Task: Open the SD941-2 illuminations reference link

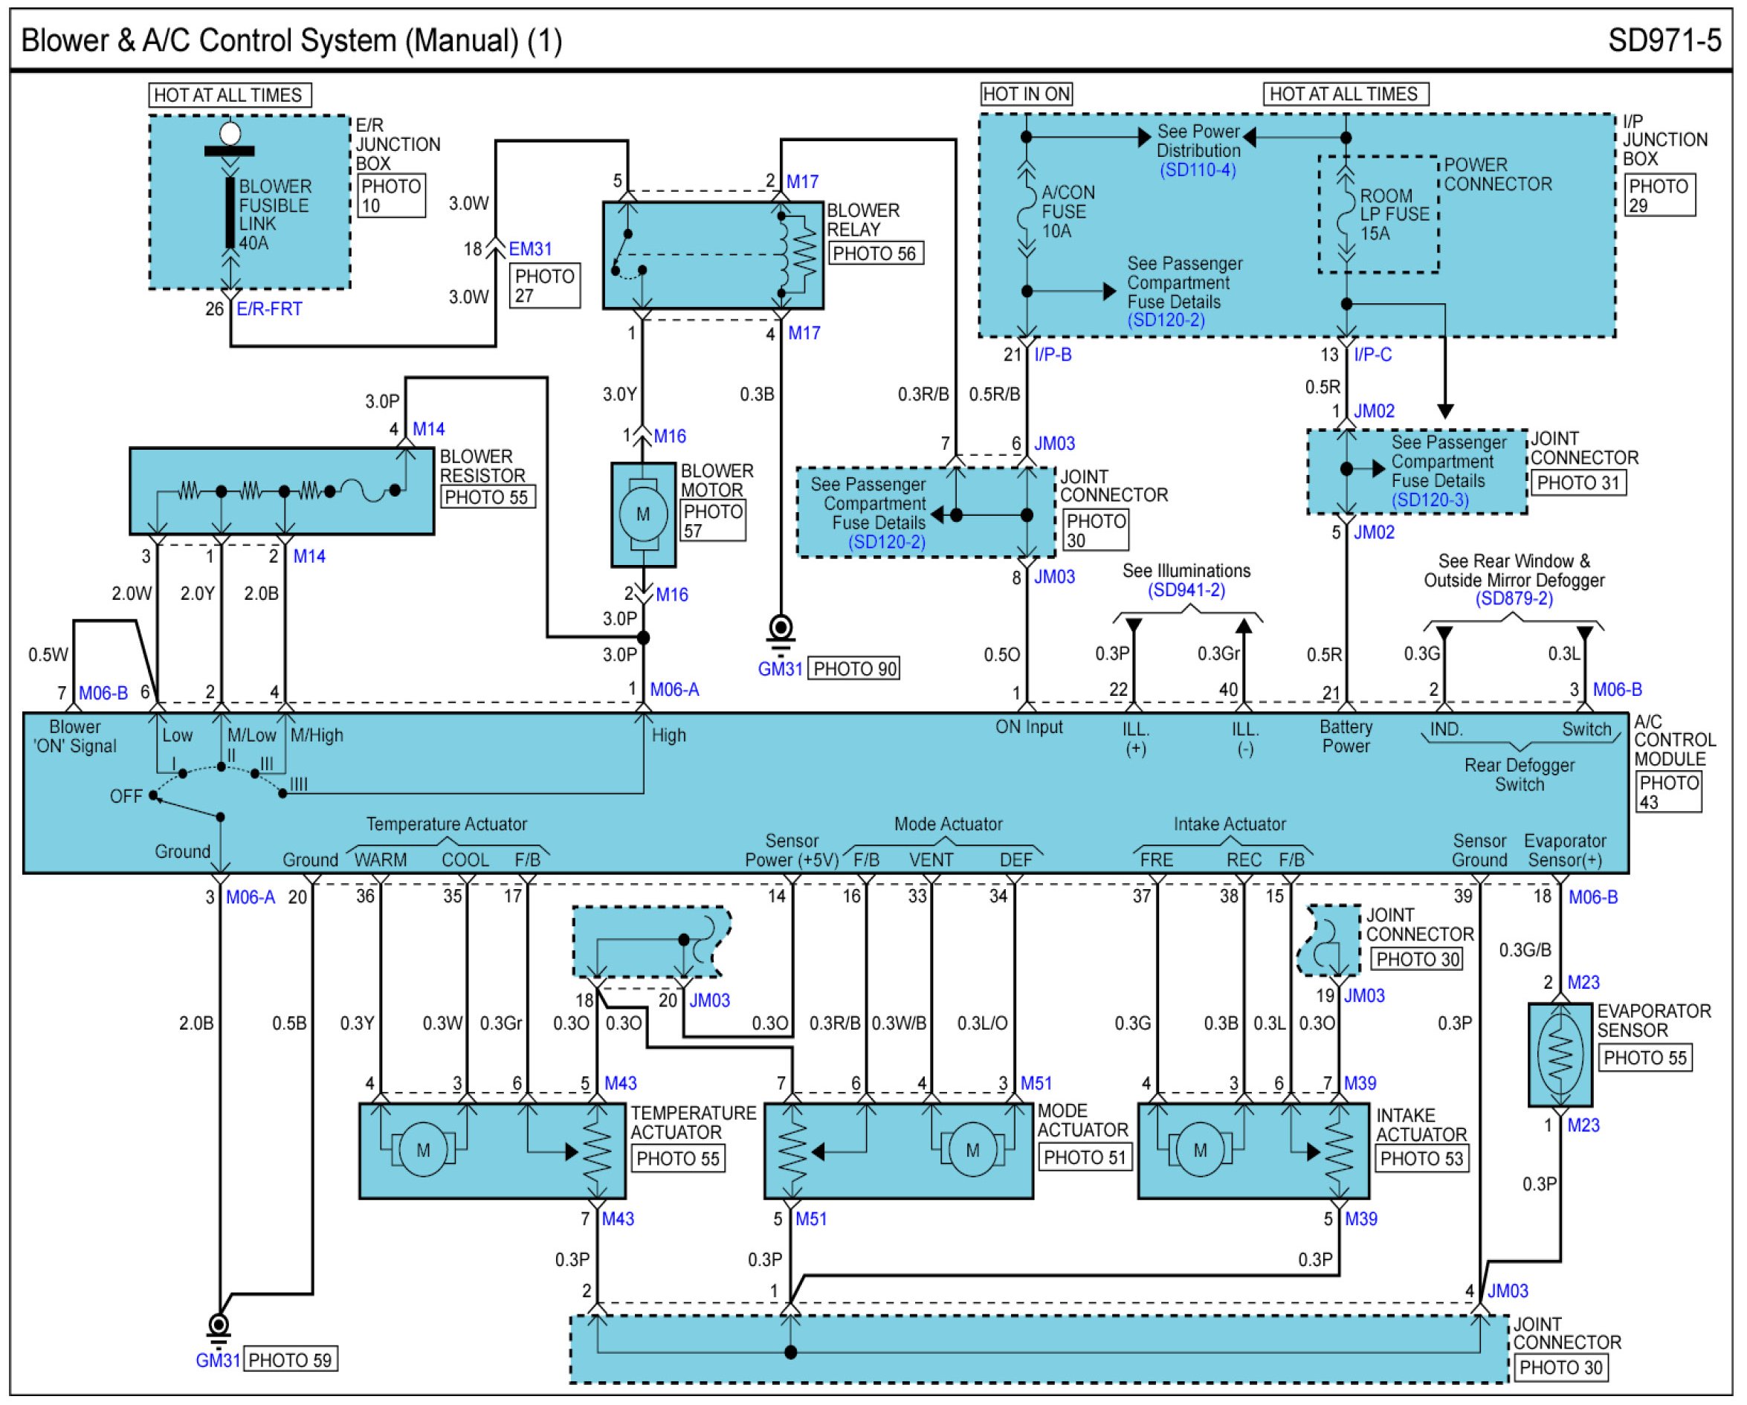Action: coord(1186,590)
